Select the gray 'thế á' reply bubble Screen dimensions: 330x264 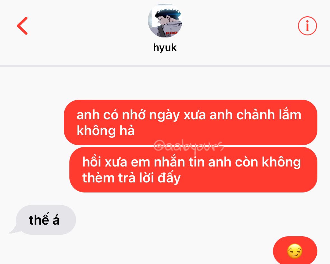tap(46, 220)
